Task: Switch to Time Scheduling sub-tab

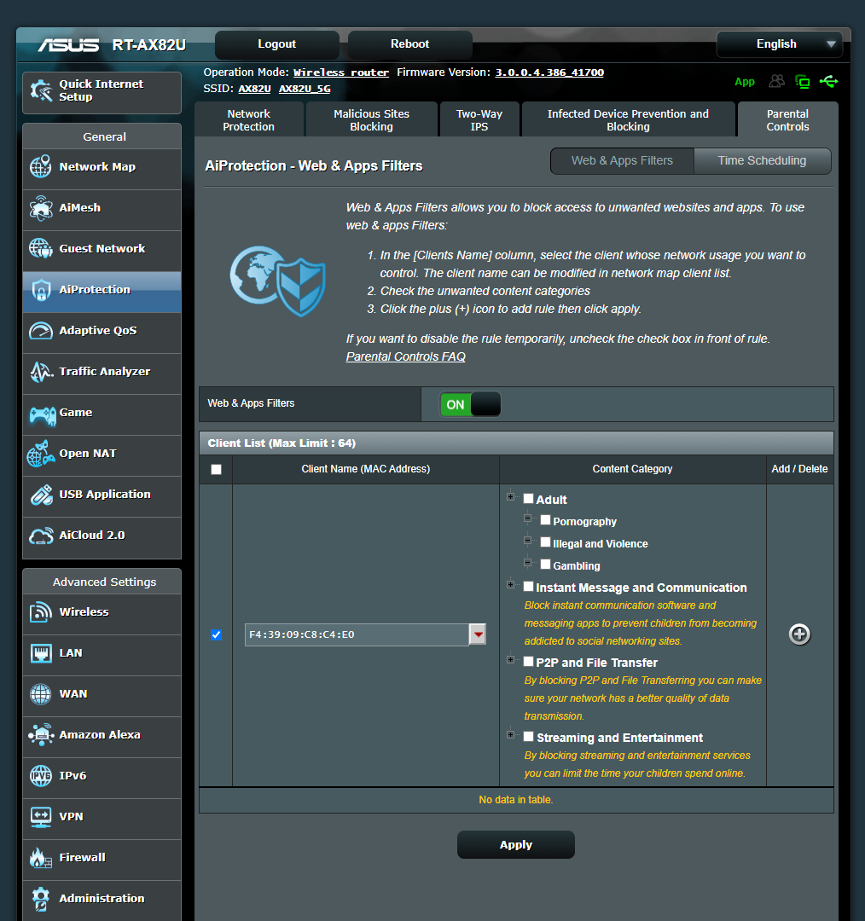Action: [x=762, y=161]
